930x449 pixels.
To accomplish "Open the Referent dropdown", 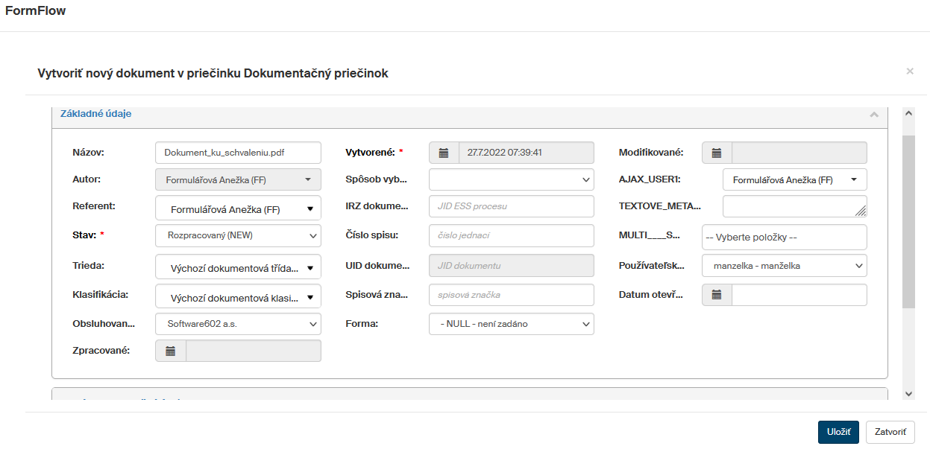I will 239,209.
